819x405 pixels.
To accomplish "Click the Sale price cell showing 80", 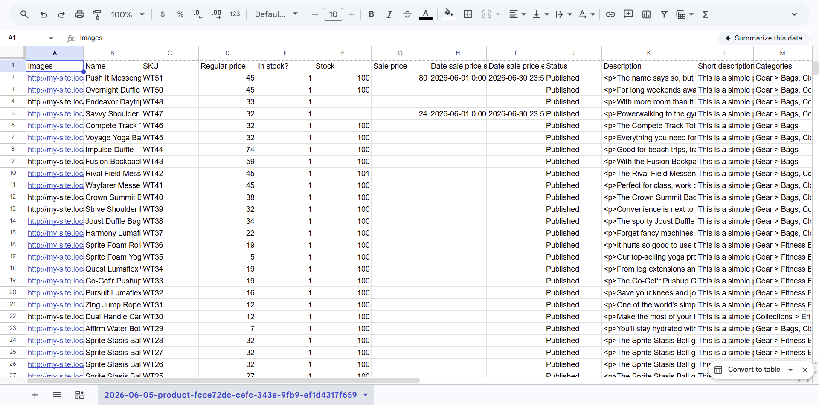I will click(x=400, y=78).
